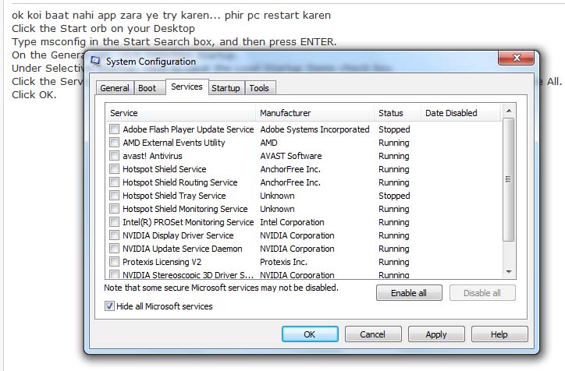Screen dimensions: 565x371
Task: Open the Tools tab
Action: (259, 88)
